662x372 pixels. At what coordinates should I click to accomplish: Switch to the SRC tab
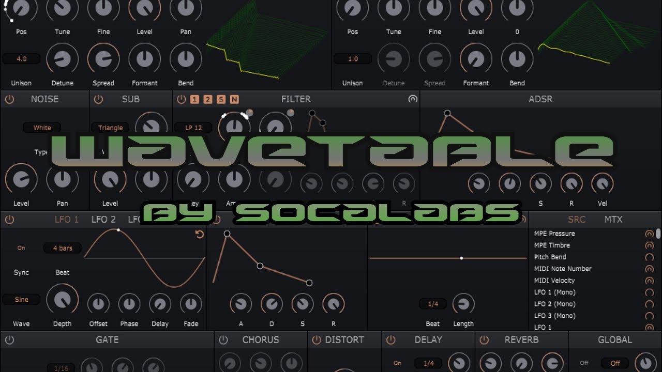point(577,220)
